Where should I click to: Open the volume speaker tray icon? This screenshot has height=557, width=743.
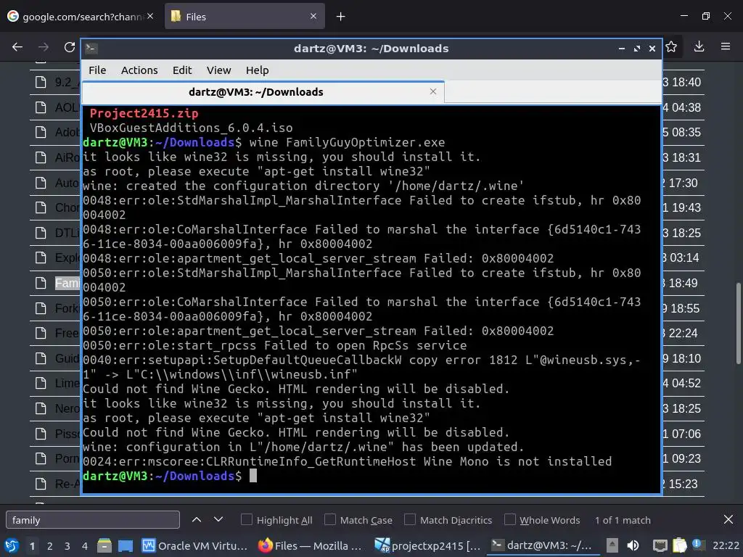tap(633, 545)
